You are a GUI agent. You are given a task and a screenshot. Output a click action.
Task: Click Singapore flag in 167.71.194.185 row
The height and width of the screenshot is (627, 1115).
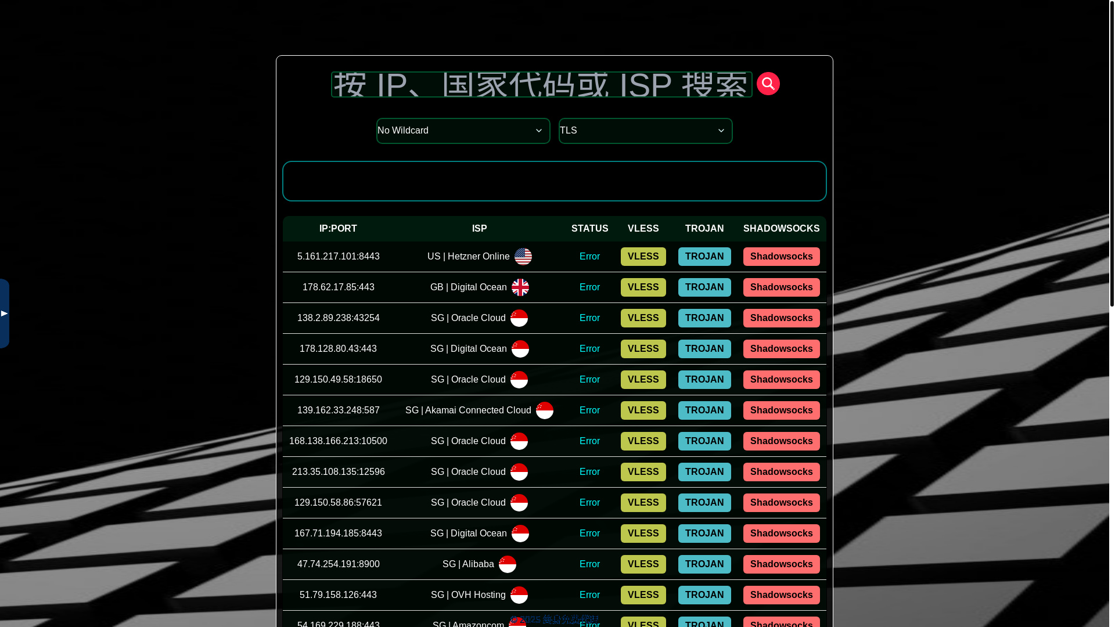click(x=520, y=534)
